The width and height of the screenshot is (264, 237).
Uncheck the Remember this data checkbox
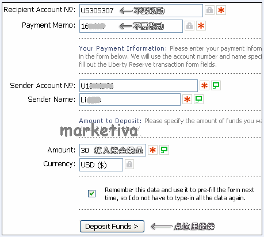point(91,193)
